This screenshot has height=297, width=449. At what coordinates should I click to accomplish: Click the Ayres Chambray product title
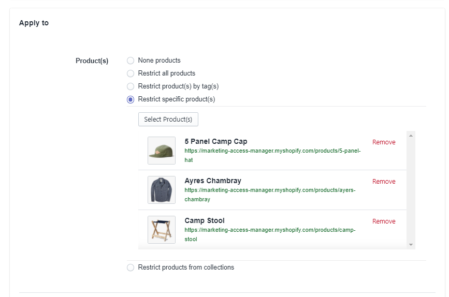(x=213, y=181)
